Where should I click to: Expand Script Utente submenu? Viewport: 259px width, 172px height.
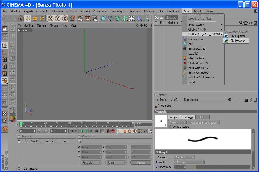click(203, 25)
